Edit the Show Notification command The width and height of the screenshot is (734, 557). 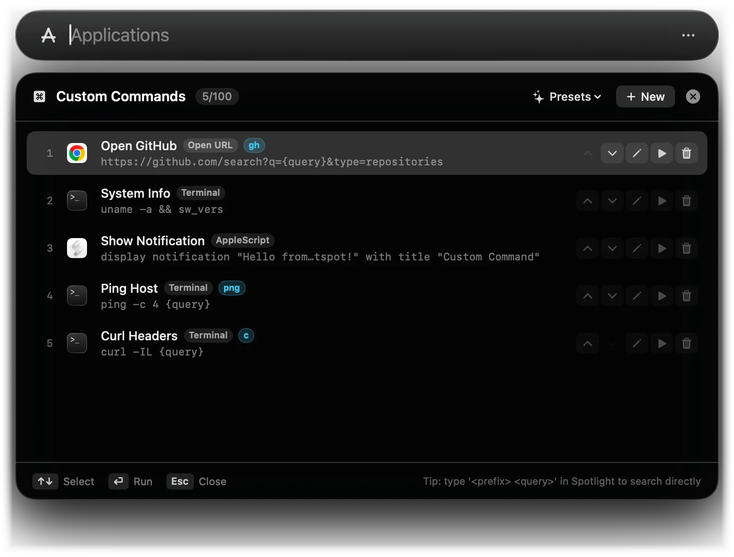point(637,248)
